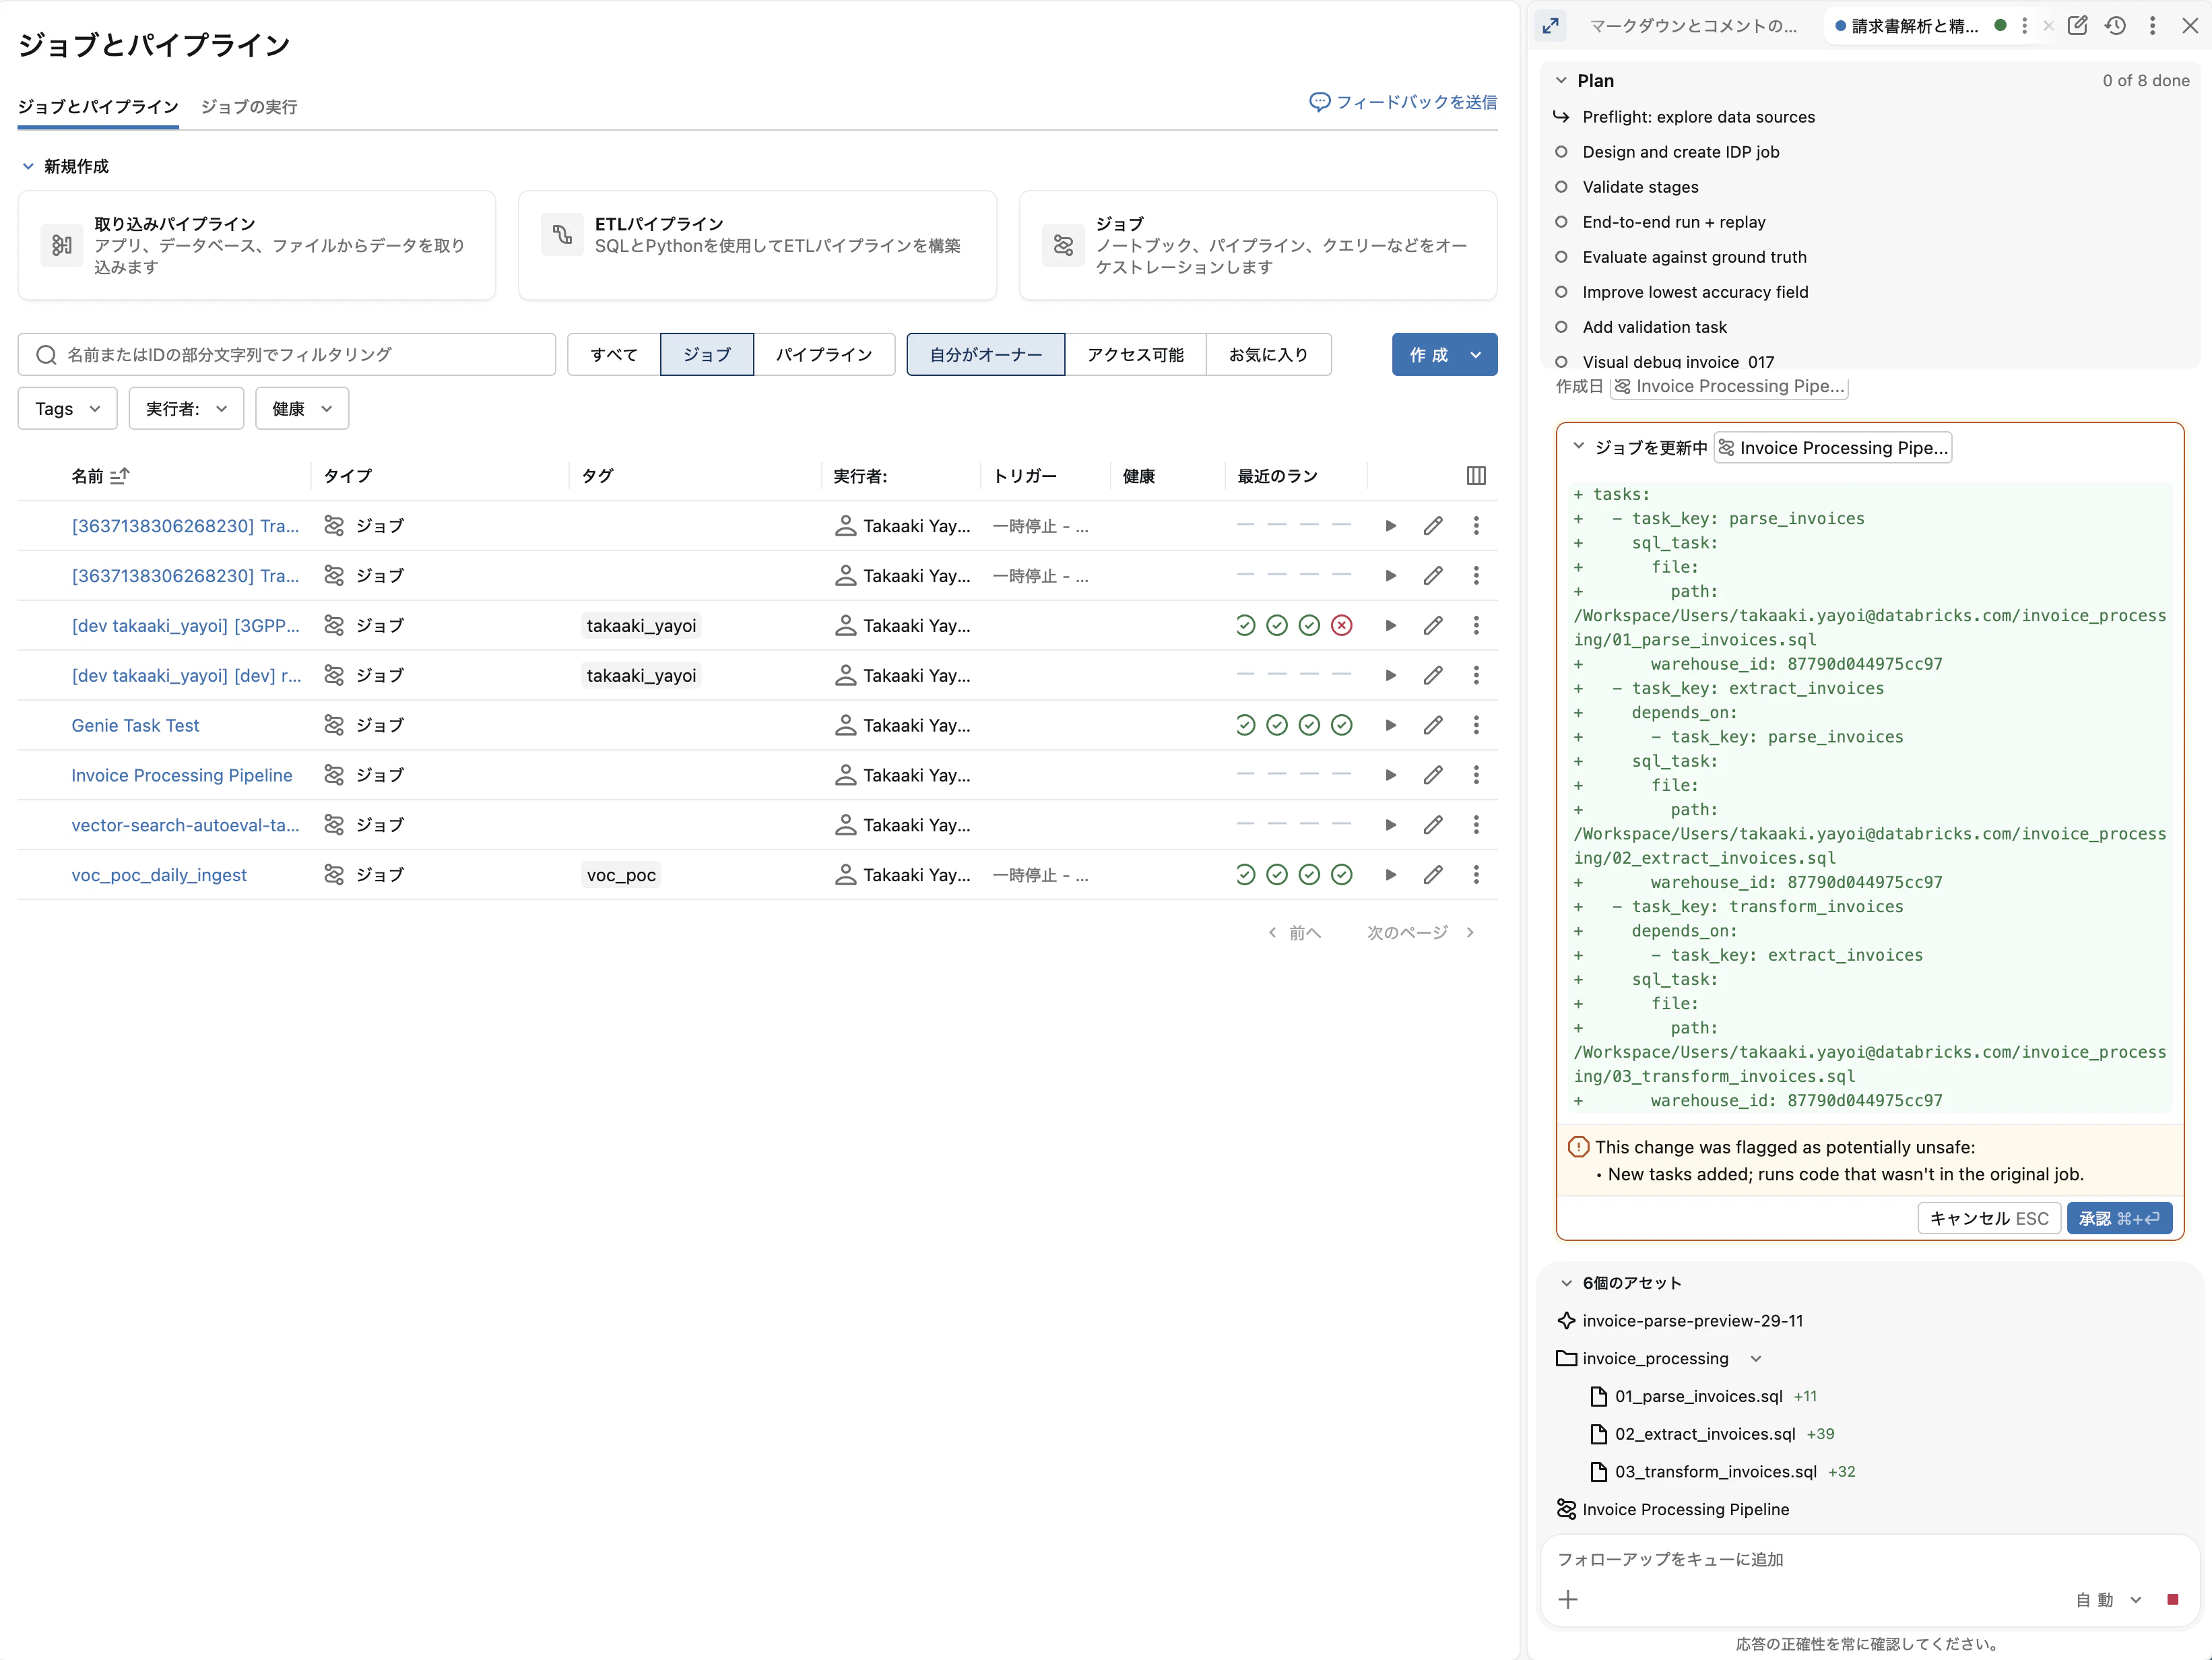This screenshot has width=2212, height=1660.
Task: Select すべて filter toggle
Action: click(x=614, y=355)
